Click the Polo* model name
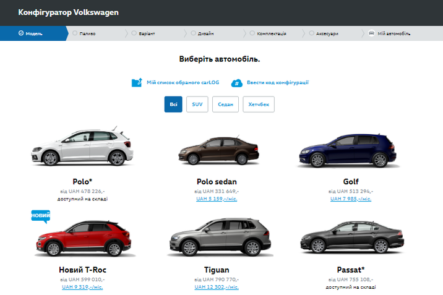Image resolution: width=443 pixels, height=295 pixels. point(82,182)
